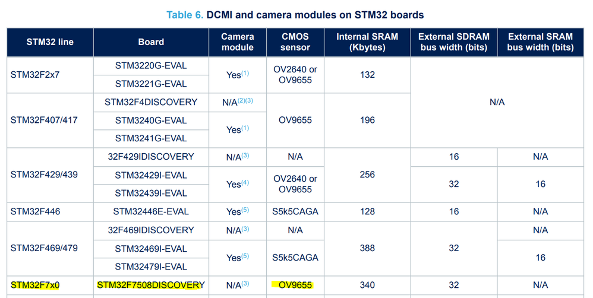Click the "Table 6." caption label

coord(185,14)
